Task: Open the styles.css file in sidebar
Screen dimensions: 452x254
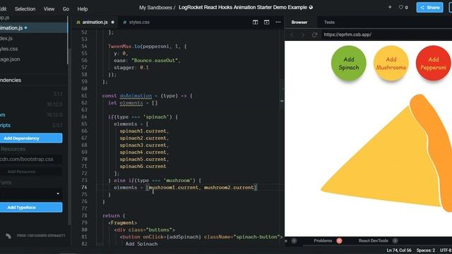Action: point(33,49)
